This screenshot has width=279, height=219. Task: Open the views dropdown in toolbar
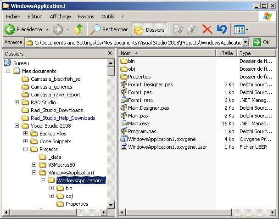point(241,29)
